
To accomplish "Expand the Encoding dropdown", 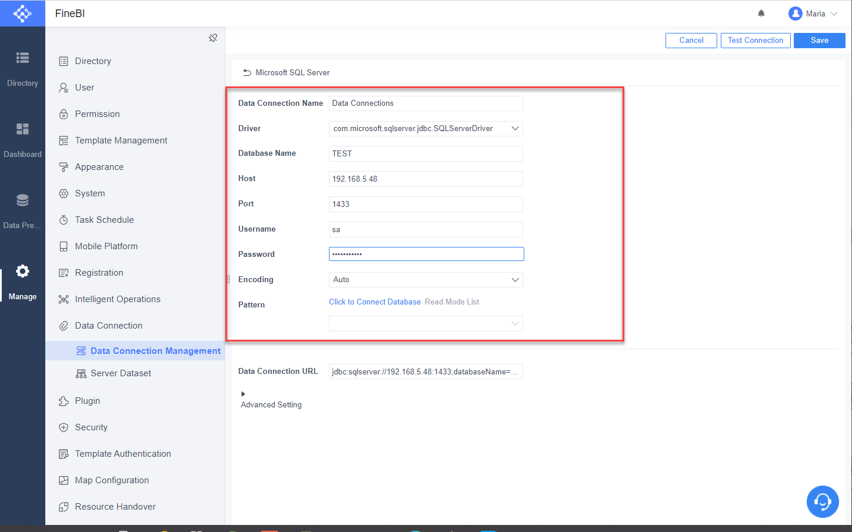I will 515,279.
